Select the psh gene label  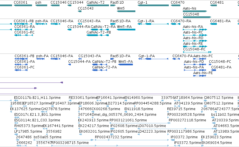click(x=38, y=3)
